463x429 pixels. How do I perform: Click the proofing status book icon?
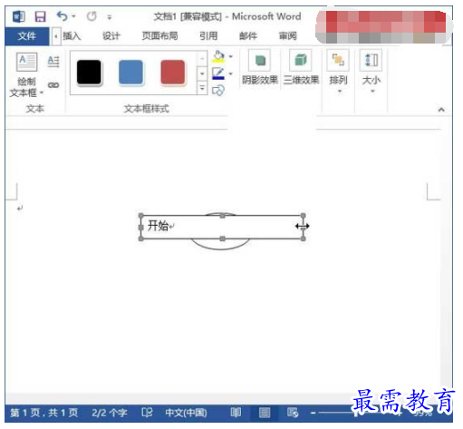pyautogui.click(x=147, y=413)
